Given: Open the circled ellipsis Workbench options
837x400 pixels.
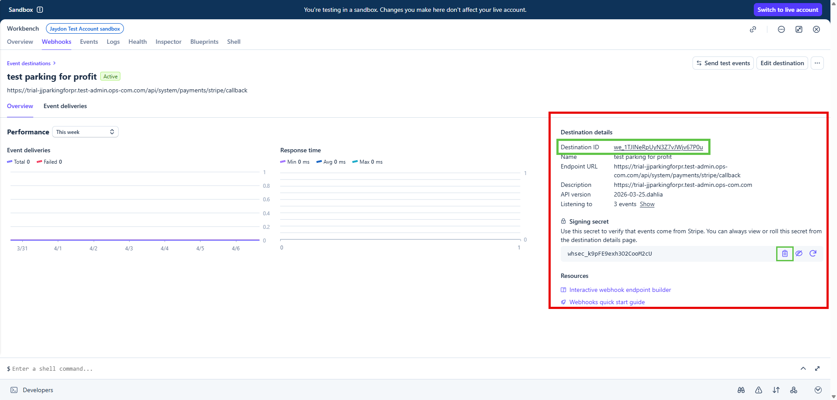Looking at the screenshot, I should pos(781,29).
